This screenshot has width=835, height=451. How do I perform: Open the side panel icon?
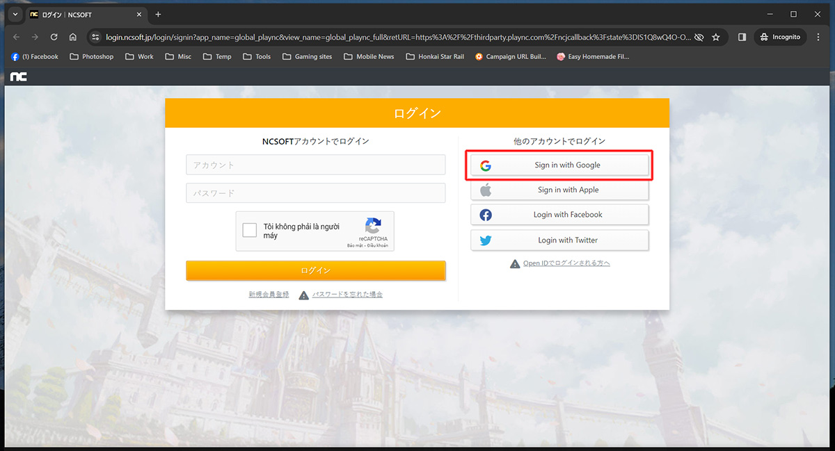point(742,37)
